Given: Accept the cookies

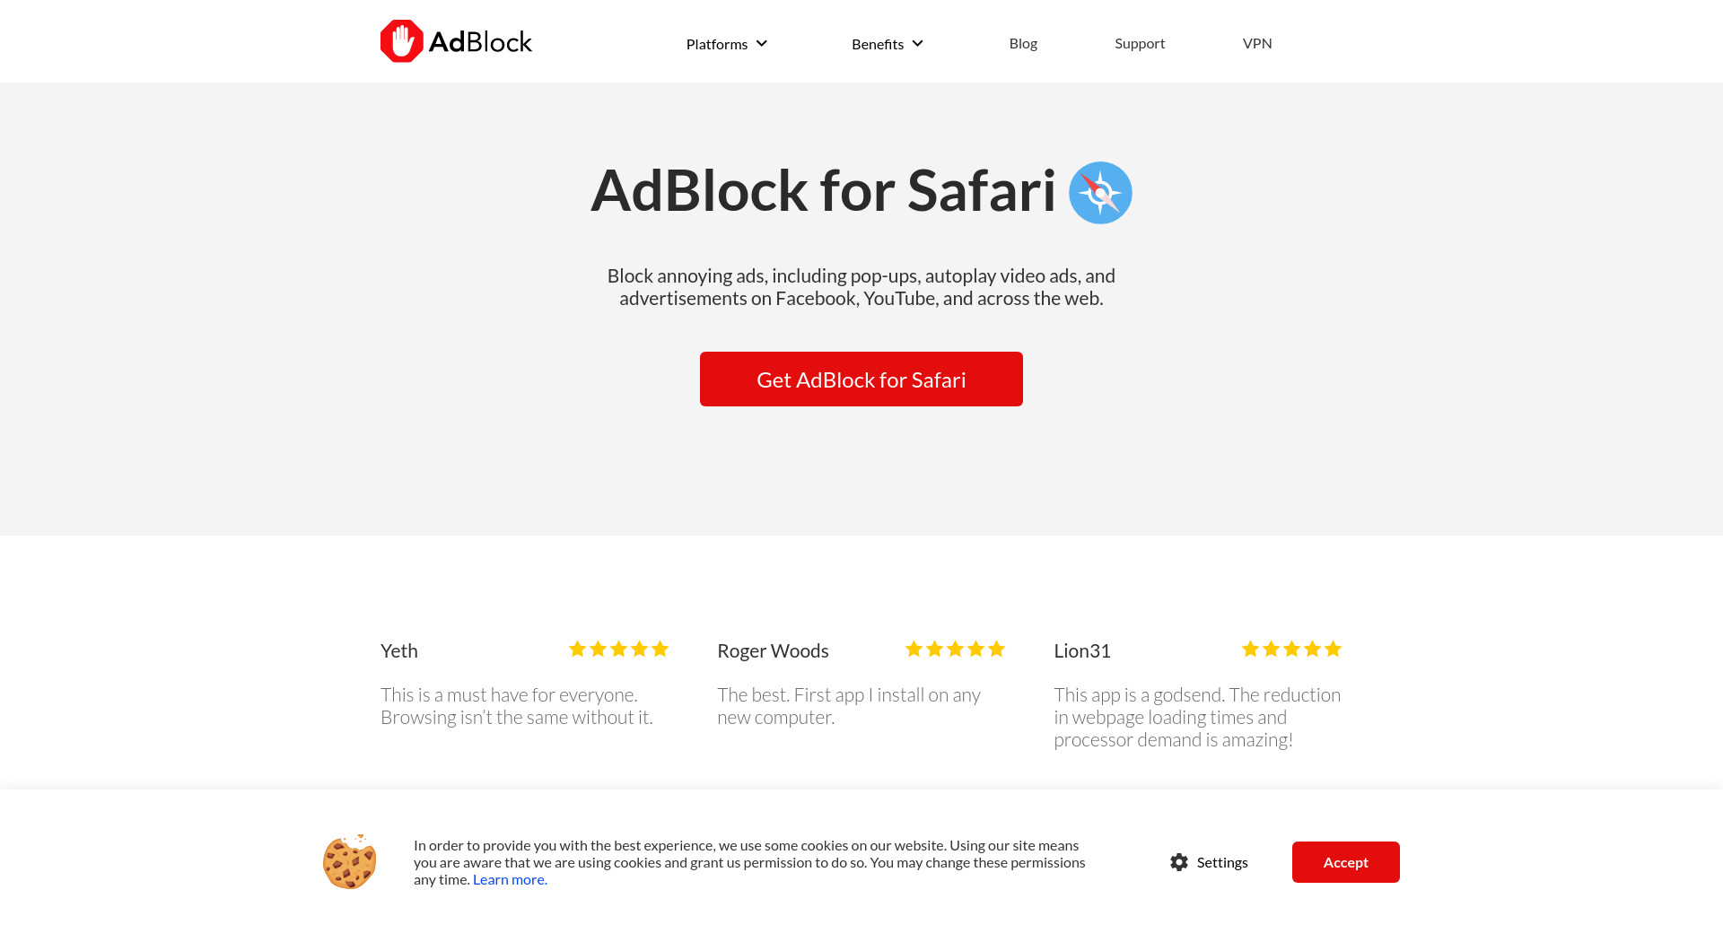Looking at the screenshot, I should [x=1346, y=862].
